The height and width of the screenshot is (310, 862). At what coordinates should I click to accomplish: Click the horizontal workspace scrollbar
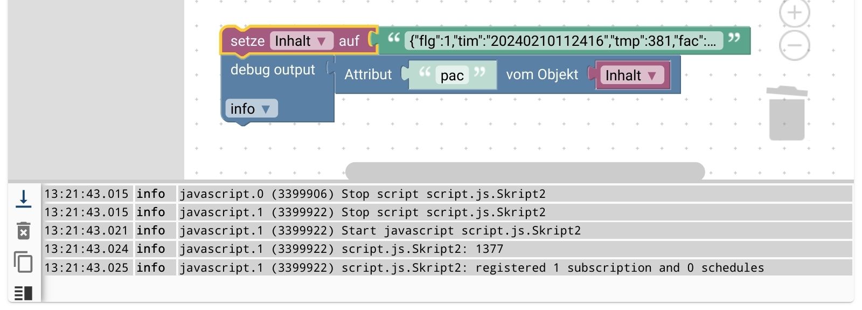coord(525,171)
